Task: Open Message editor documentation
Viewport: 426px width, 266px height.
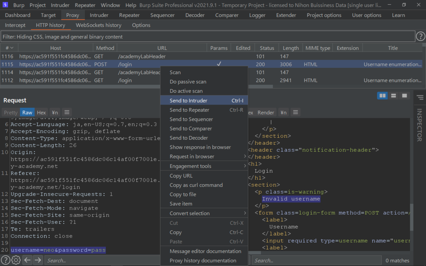Action: pyautogui.click(x=204, y=251)
